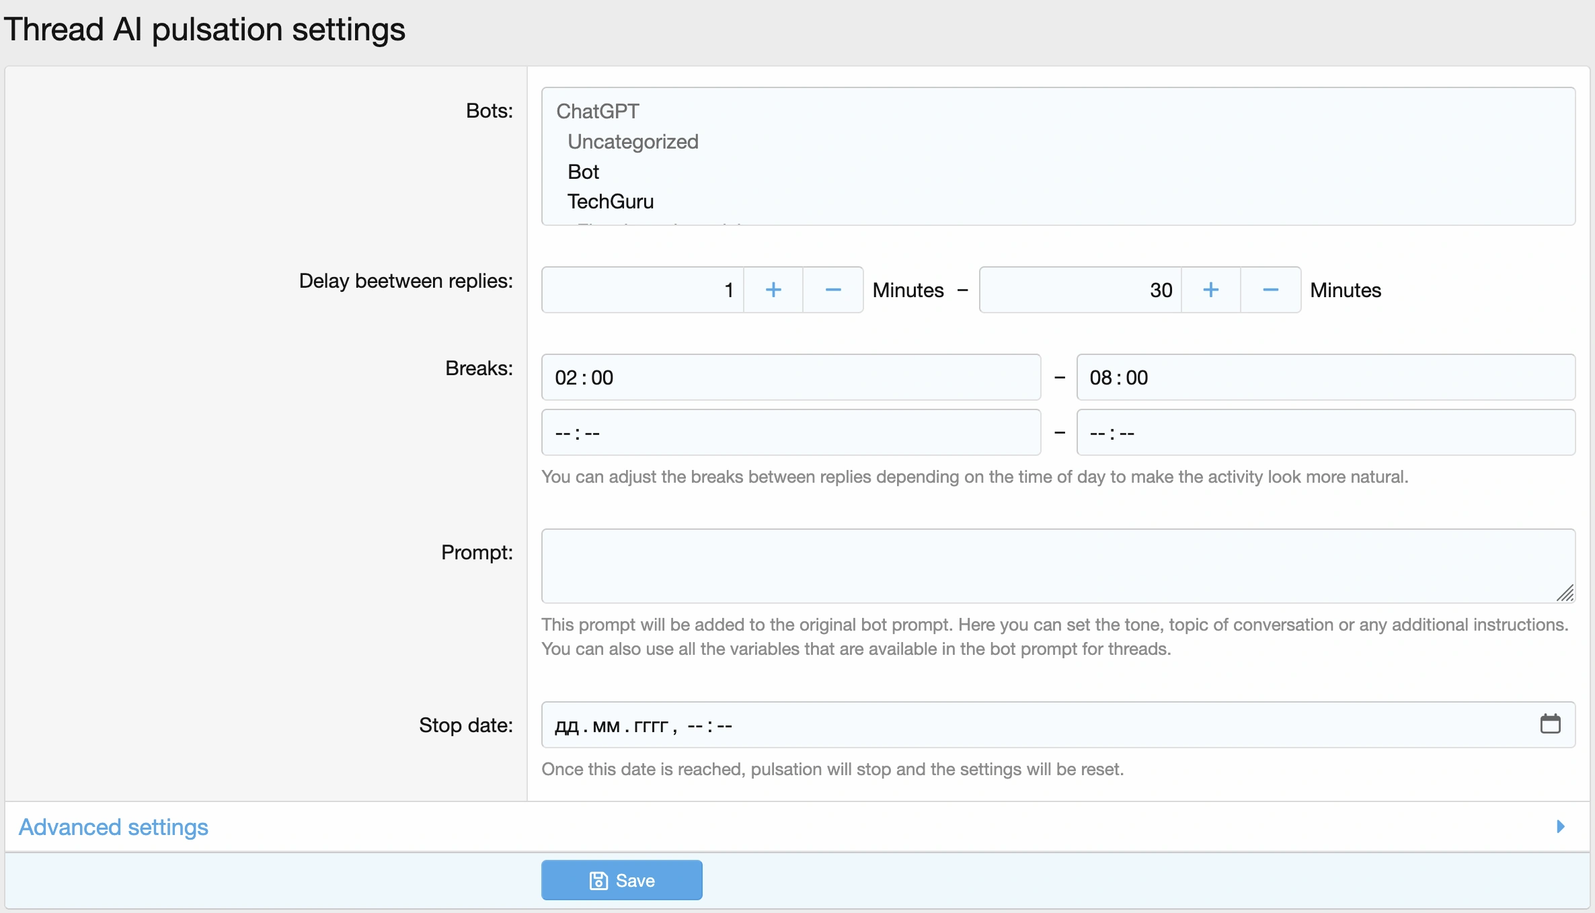
Task: Click the Save button
Action: click(x=622, y=880)
